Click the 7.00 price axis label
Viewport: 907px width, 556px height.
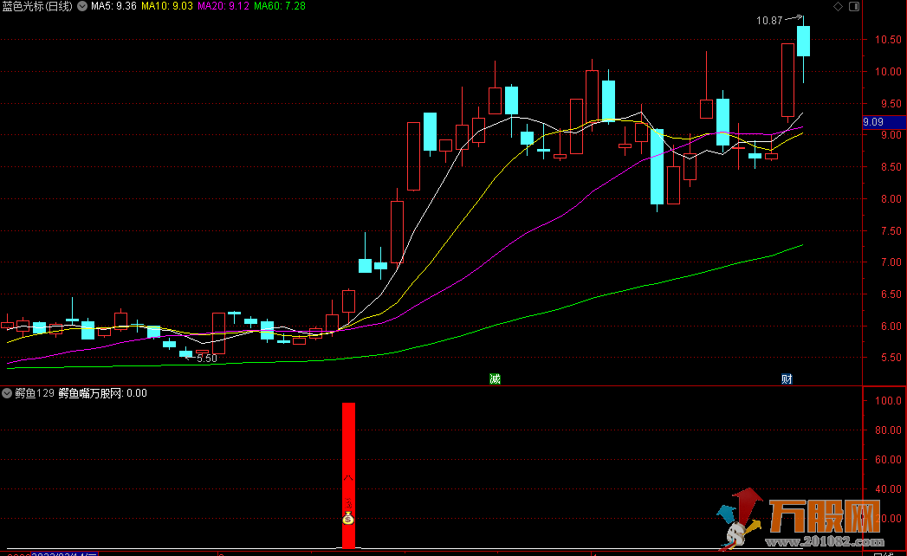pos(891,262)
